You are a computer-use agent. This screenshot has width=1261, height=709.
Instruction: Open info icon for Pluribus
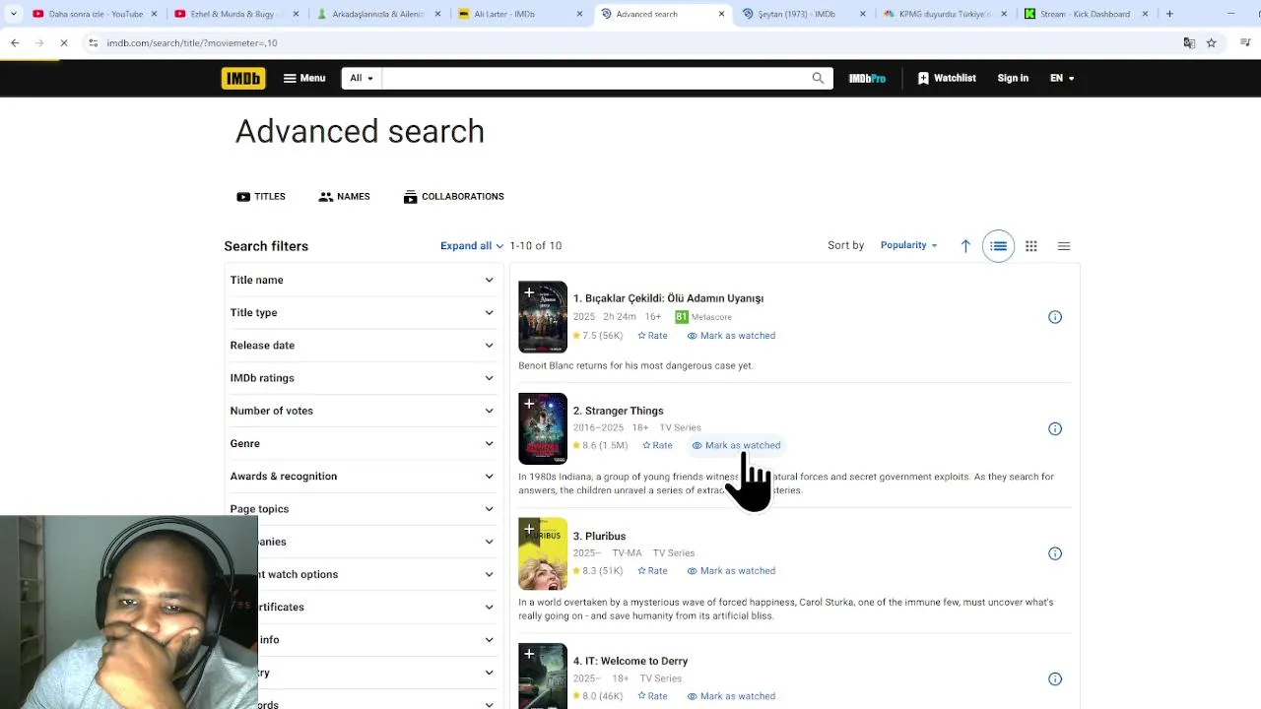pos(1055,553)
